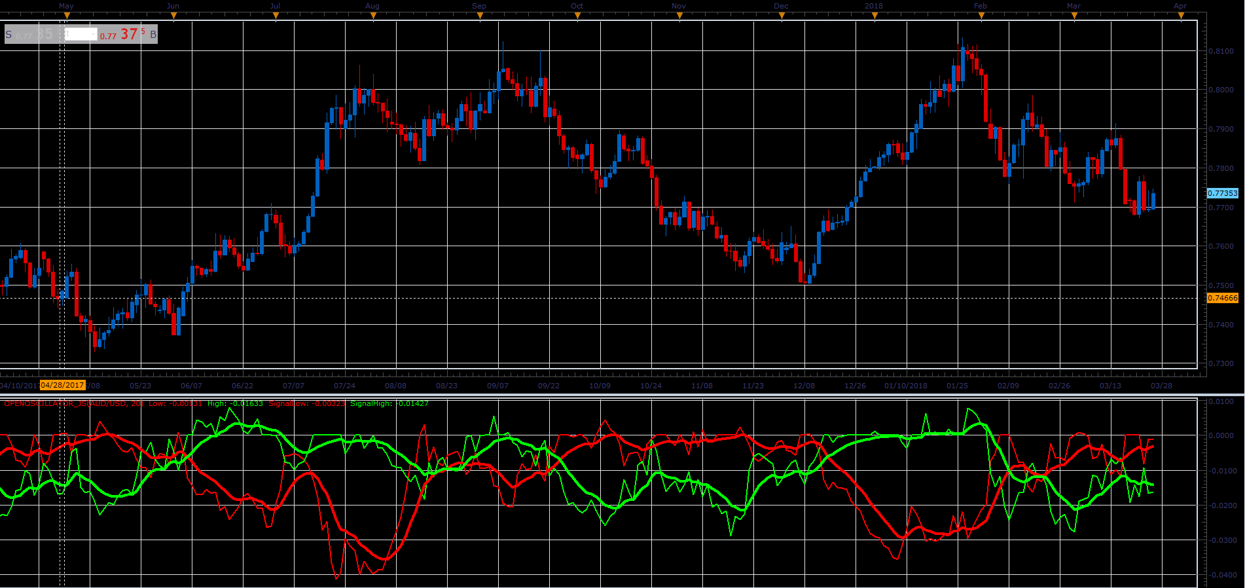Click the orange 2018 year marker triangle

click(875, 16)
